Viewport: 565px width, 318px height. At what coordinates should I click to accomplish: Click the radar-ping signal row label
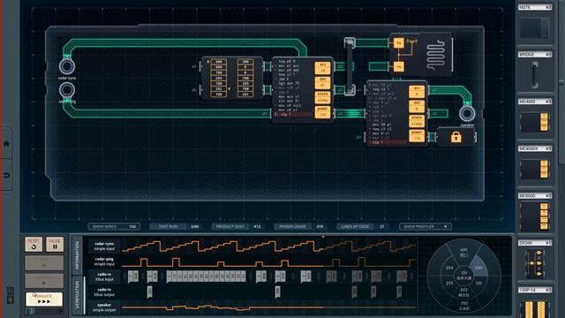[104, 261]
